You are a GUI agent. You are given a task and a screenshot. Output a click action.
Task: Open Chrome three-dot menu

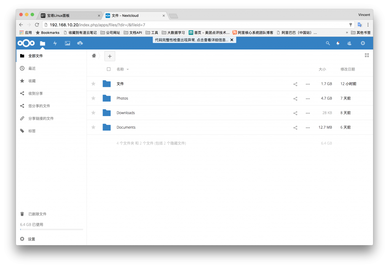[x=368, y=25]
